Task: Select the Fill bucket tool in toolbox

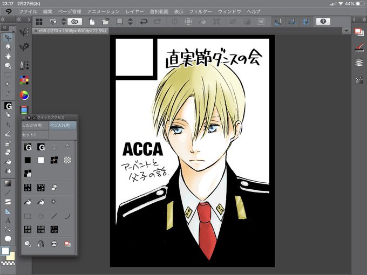Action: coord(8,162)
